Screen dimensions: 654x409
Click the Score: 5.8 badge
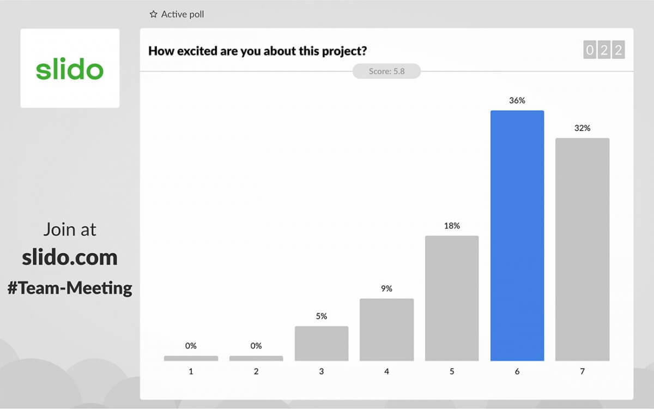point(386,71)
